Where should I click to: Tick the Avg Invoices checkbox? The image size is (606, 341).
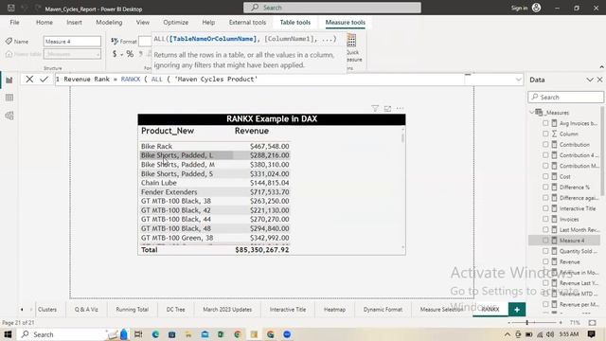(x=545, y=123)
